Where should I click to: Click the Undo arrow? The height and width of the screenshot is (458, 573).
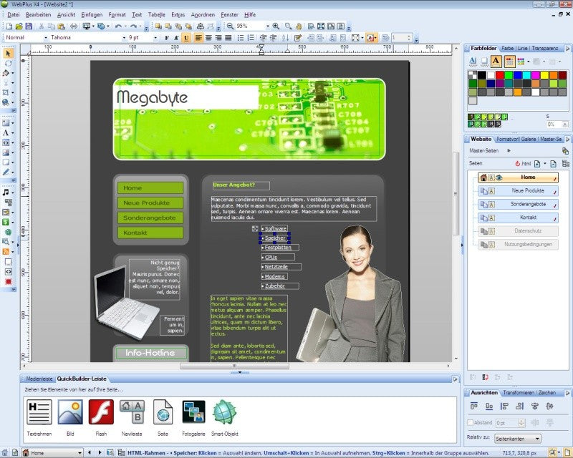click(118, 26)
